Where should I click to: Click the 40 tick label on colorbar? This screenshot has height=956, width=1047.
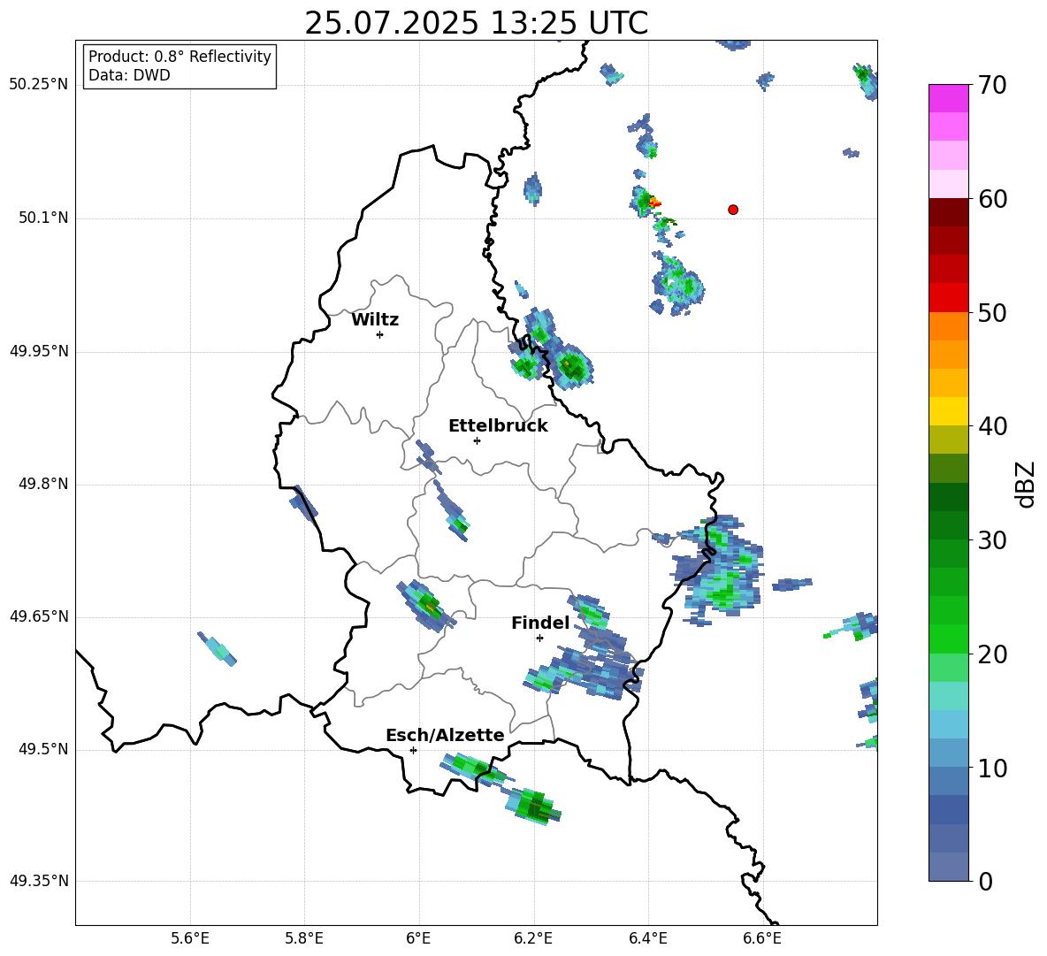[992, 426]
